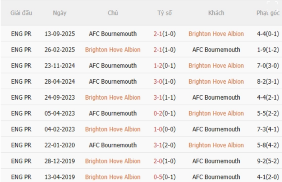Select away team Brighton in 05-04-2023 match
Screen dimensions: 282x182
(x=216, y=113)
